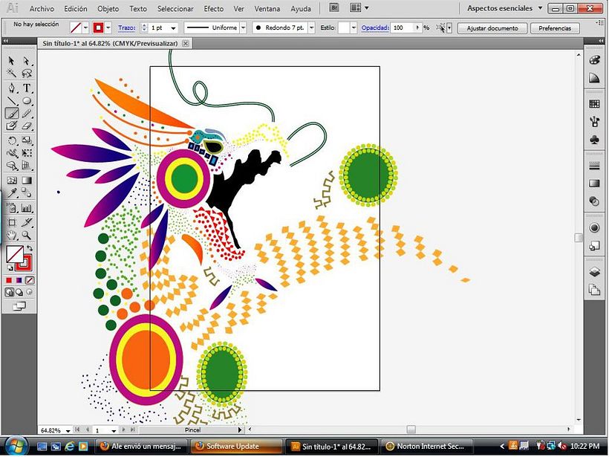Open the Layers panel icon

tap(594, 273)
